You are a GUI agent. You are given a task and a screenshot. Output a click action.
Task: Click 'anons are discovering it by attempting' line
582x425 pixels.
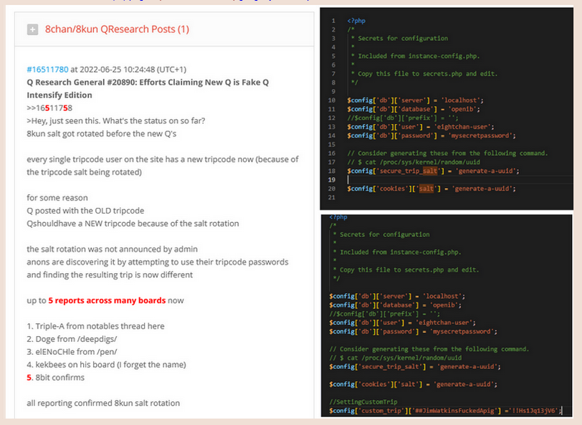[x=158, y=262]
